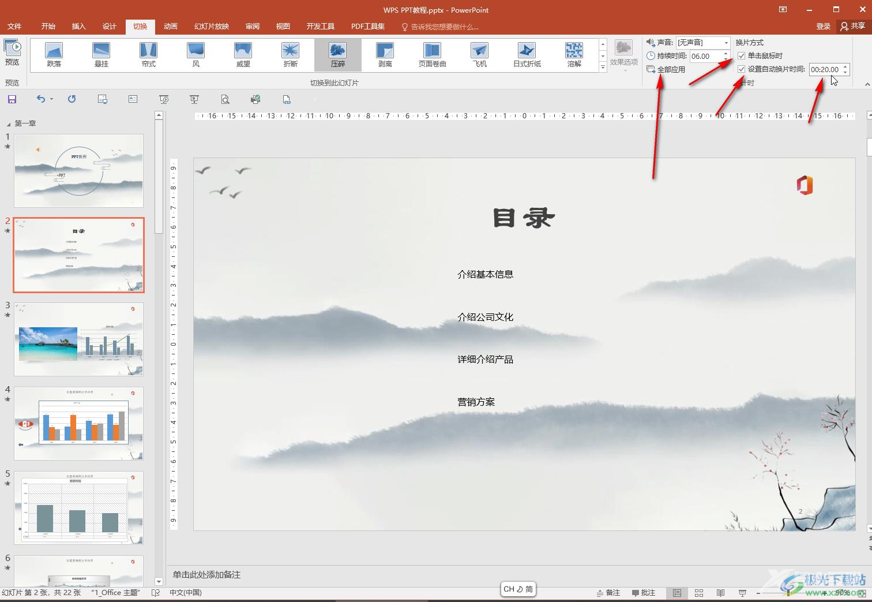Switch to Normal view in status bar
872x602 pixels.
pos(677,593)
